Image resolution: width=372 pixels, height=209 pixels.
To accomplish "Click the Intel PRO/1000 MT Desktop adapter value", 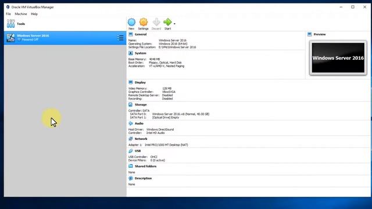I will [x=166, y=145].
